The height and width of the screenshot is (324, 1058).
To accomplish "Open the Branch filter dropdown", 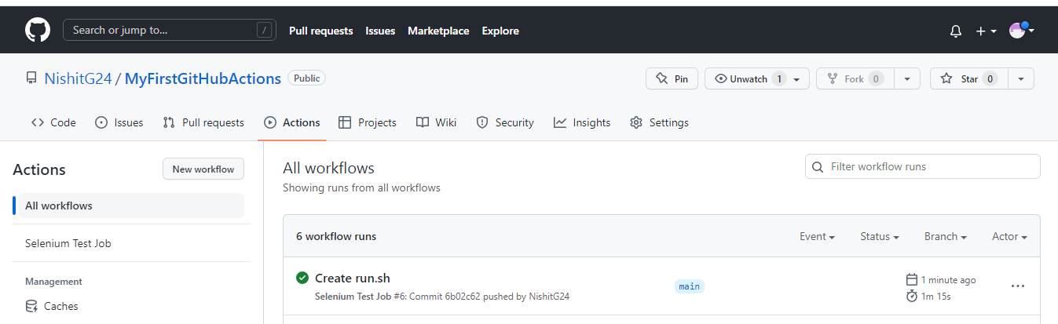I will point(945,236).
